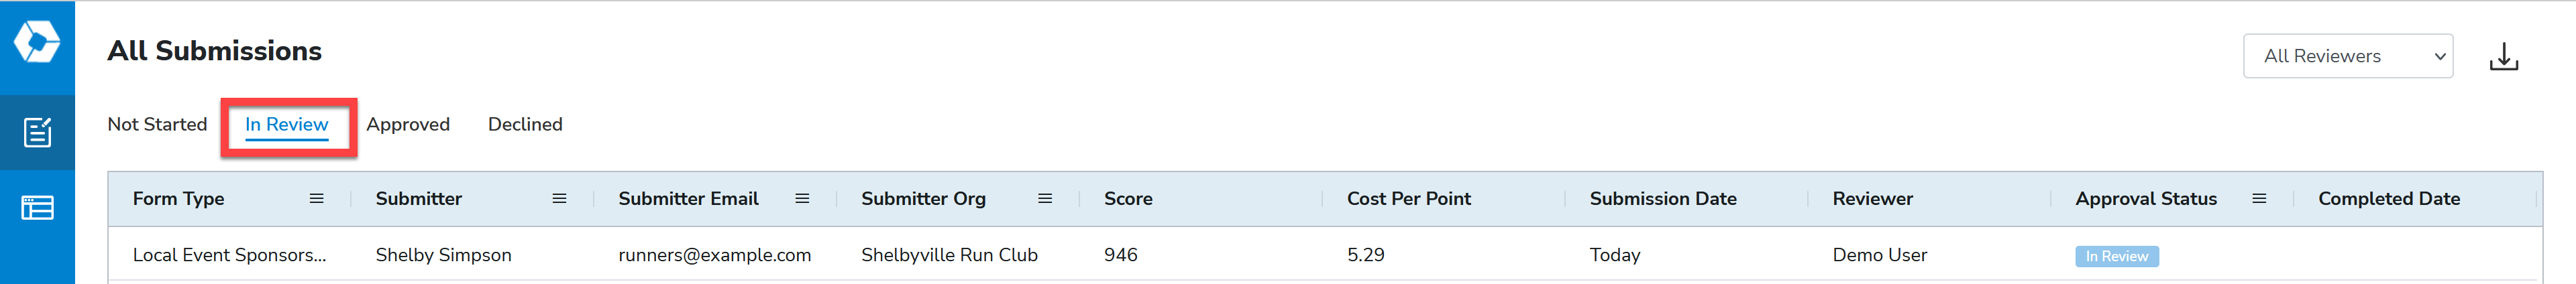This screenshot has width=2576, height=284.
Task: Open the Local Event Sponsors submission row
Action: (x=1325, y=255)
